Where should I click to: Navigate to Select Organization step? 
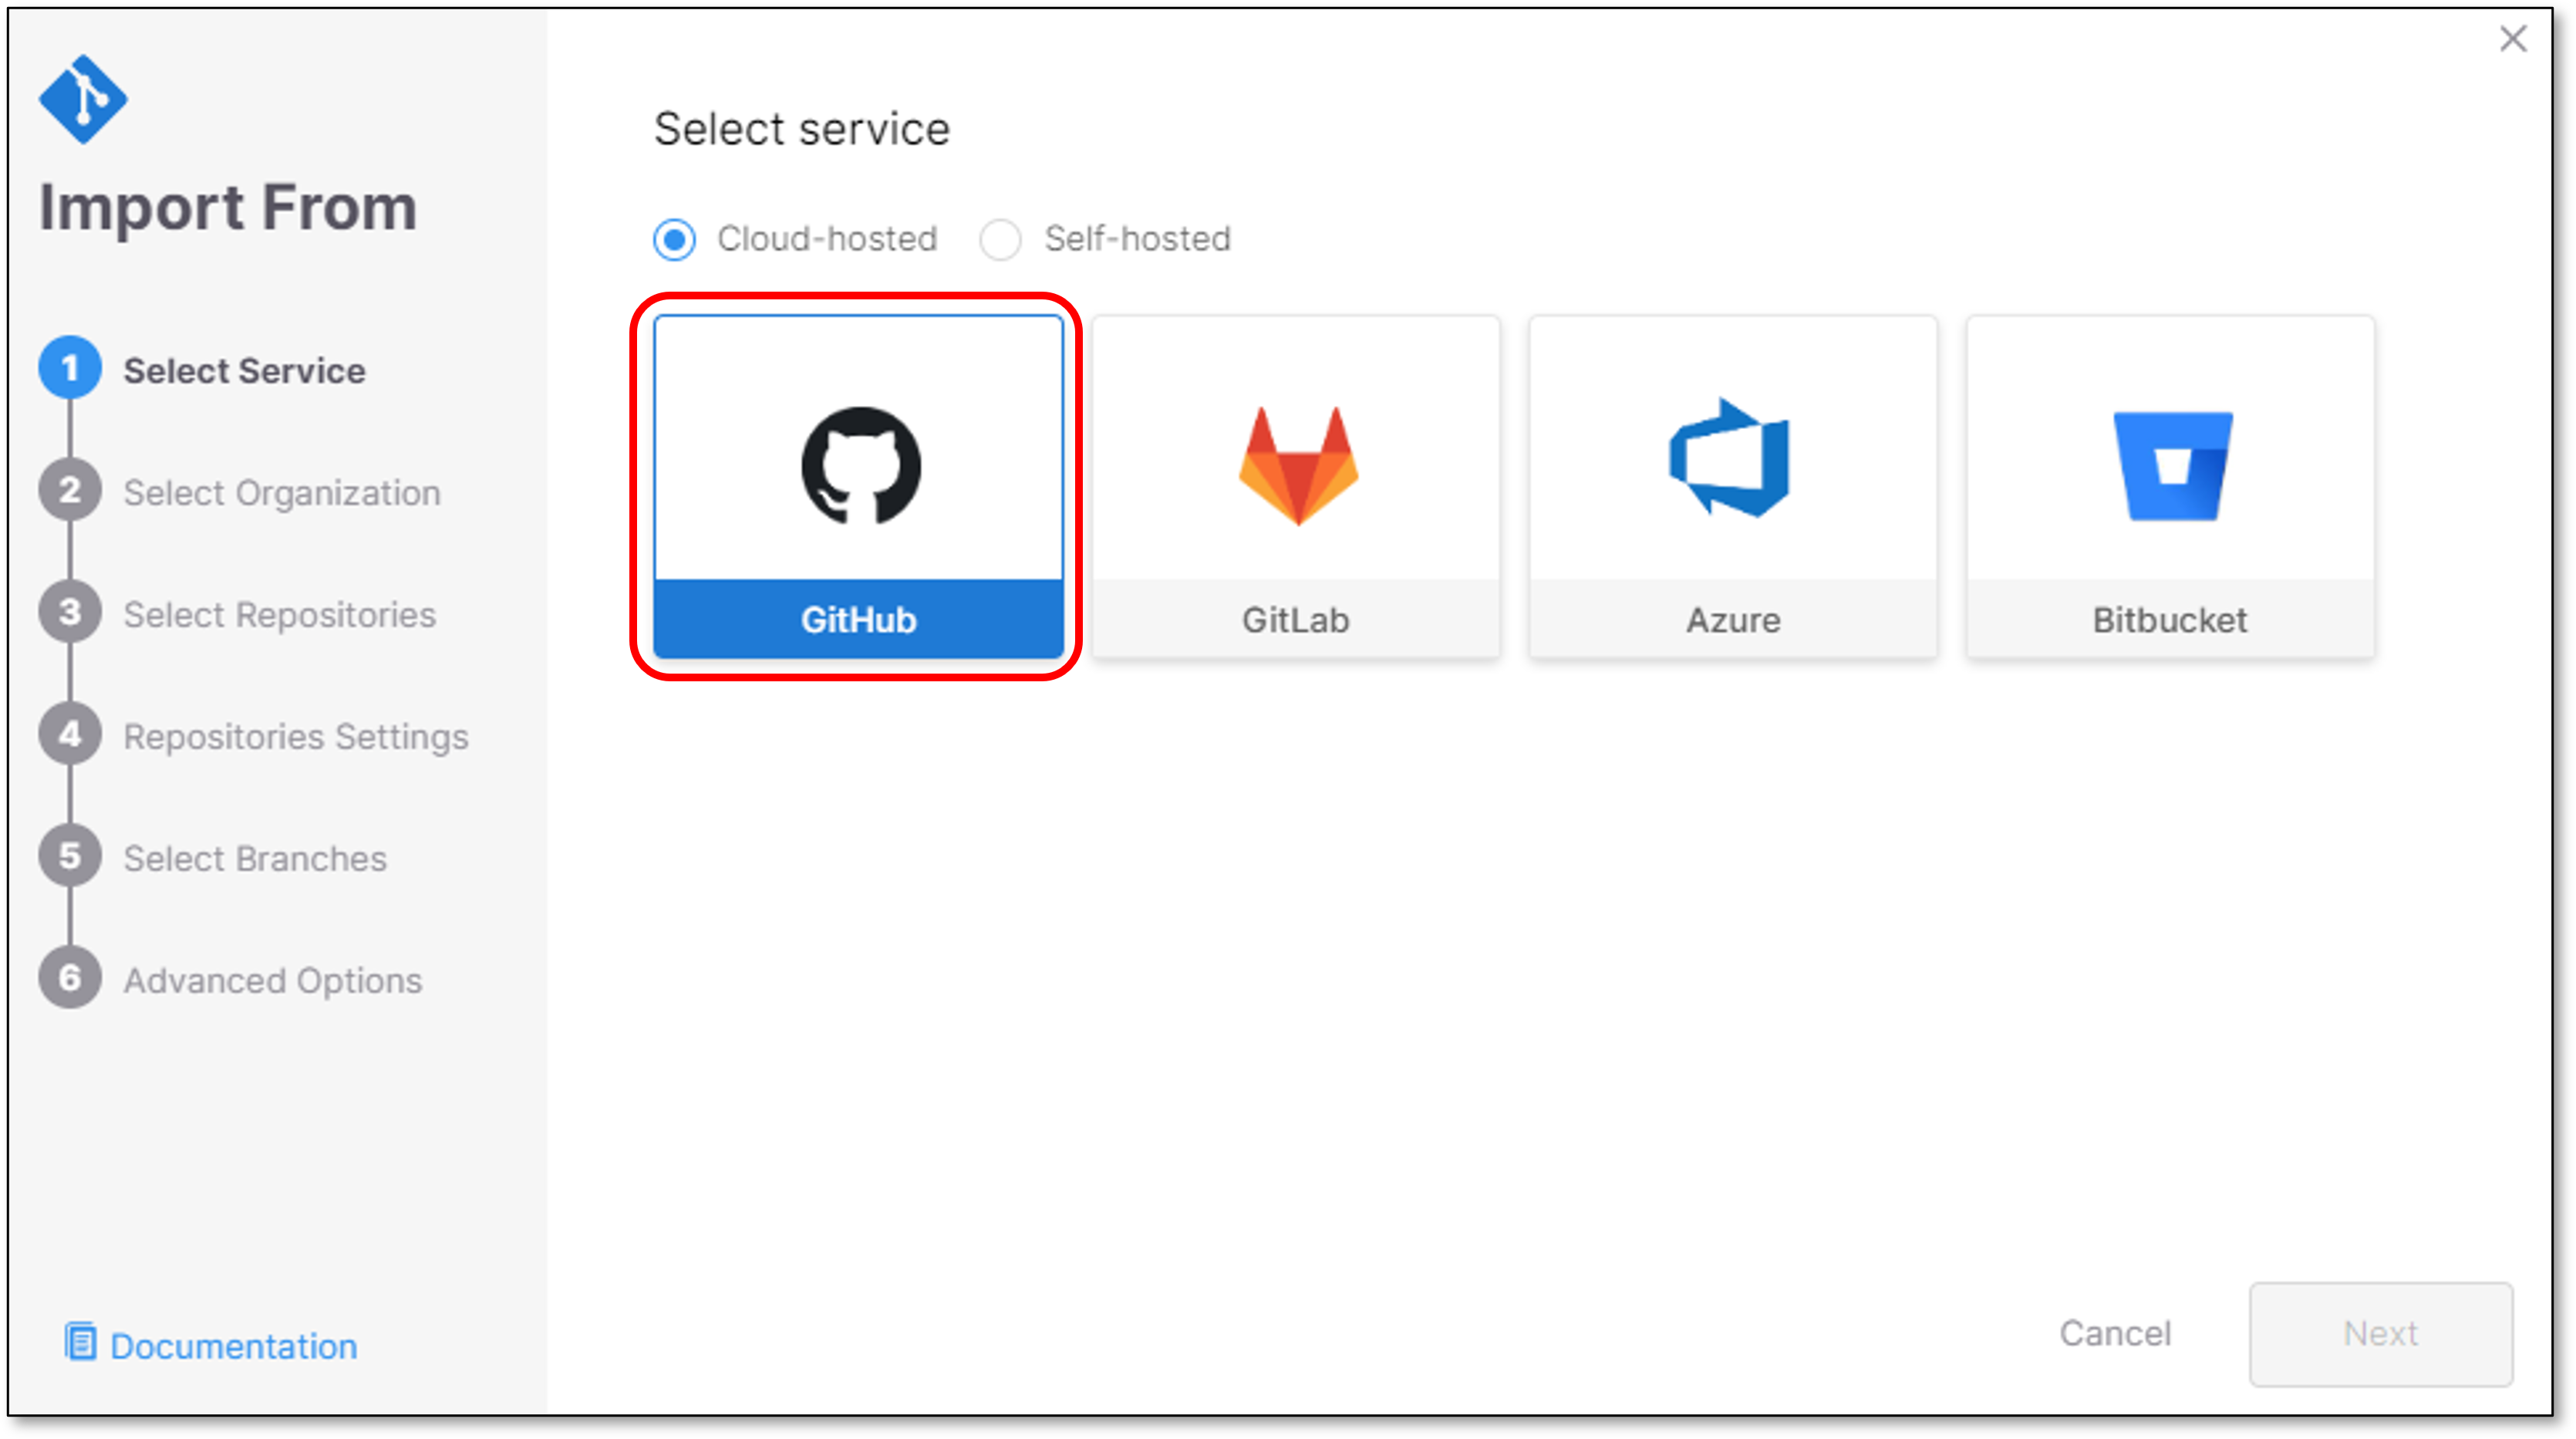275,490
